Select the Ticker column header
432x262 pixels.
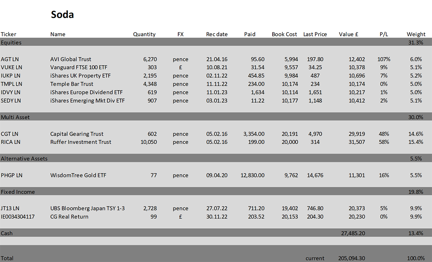8,35
